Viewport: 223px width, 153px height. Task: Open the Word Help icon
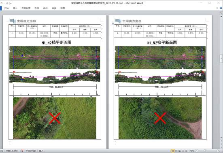coord(221,8)
